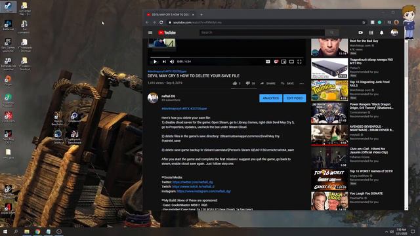Image resolution: width=420 pixels, height=236 pixels.
Task: Play the video
Action: click(x=155, y=62)
